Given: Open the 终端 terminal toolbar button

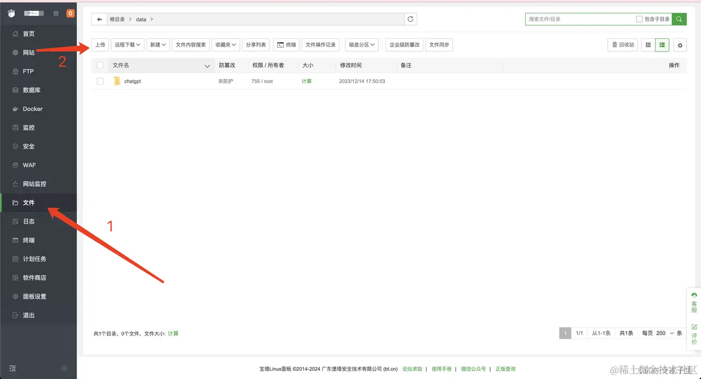Looking at the screenshot, I should pyautogui.click(x=286, y=45).
